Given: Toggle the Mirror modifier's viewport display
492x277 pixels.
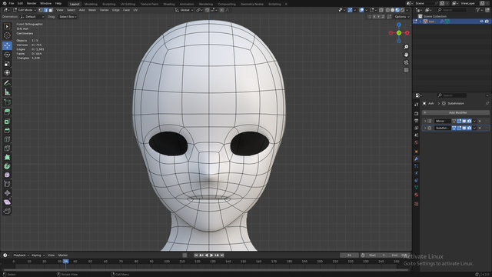Looking at the screenshot, I should click(x=464, y=121).
